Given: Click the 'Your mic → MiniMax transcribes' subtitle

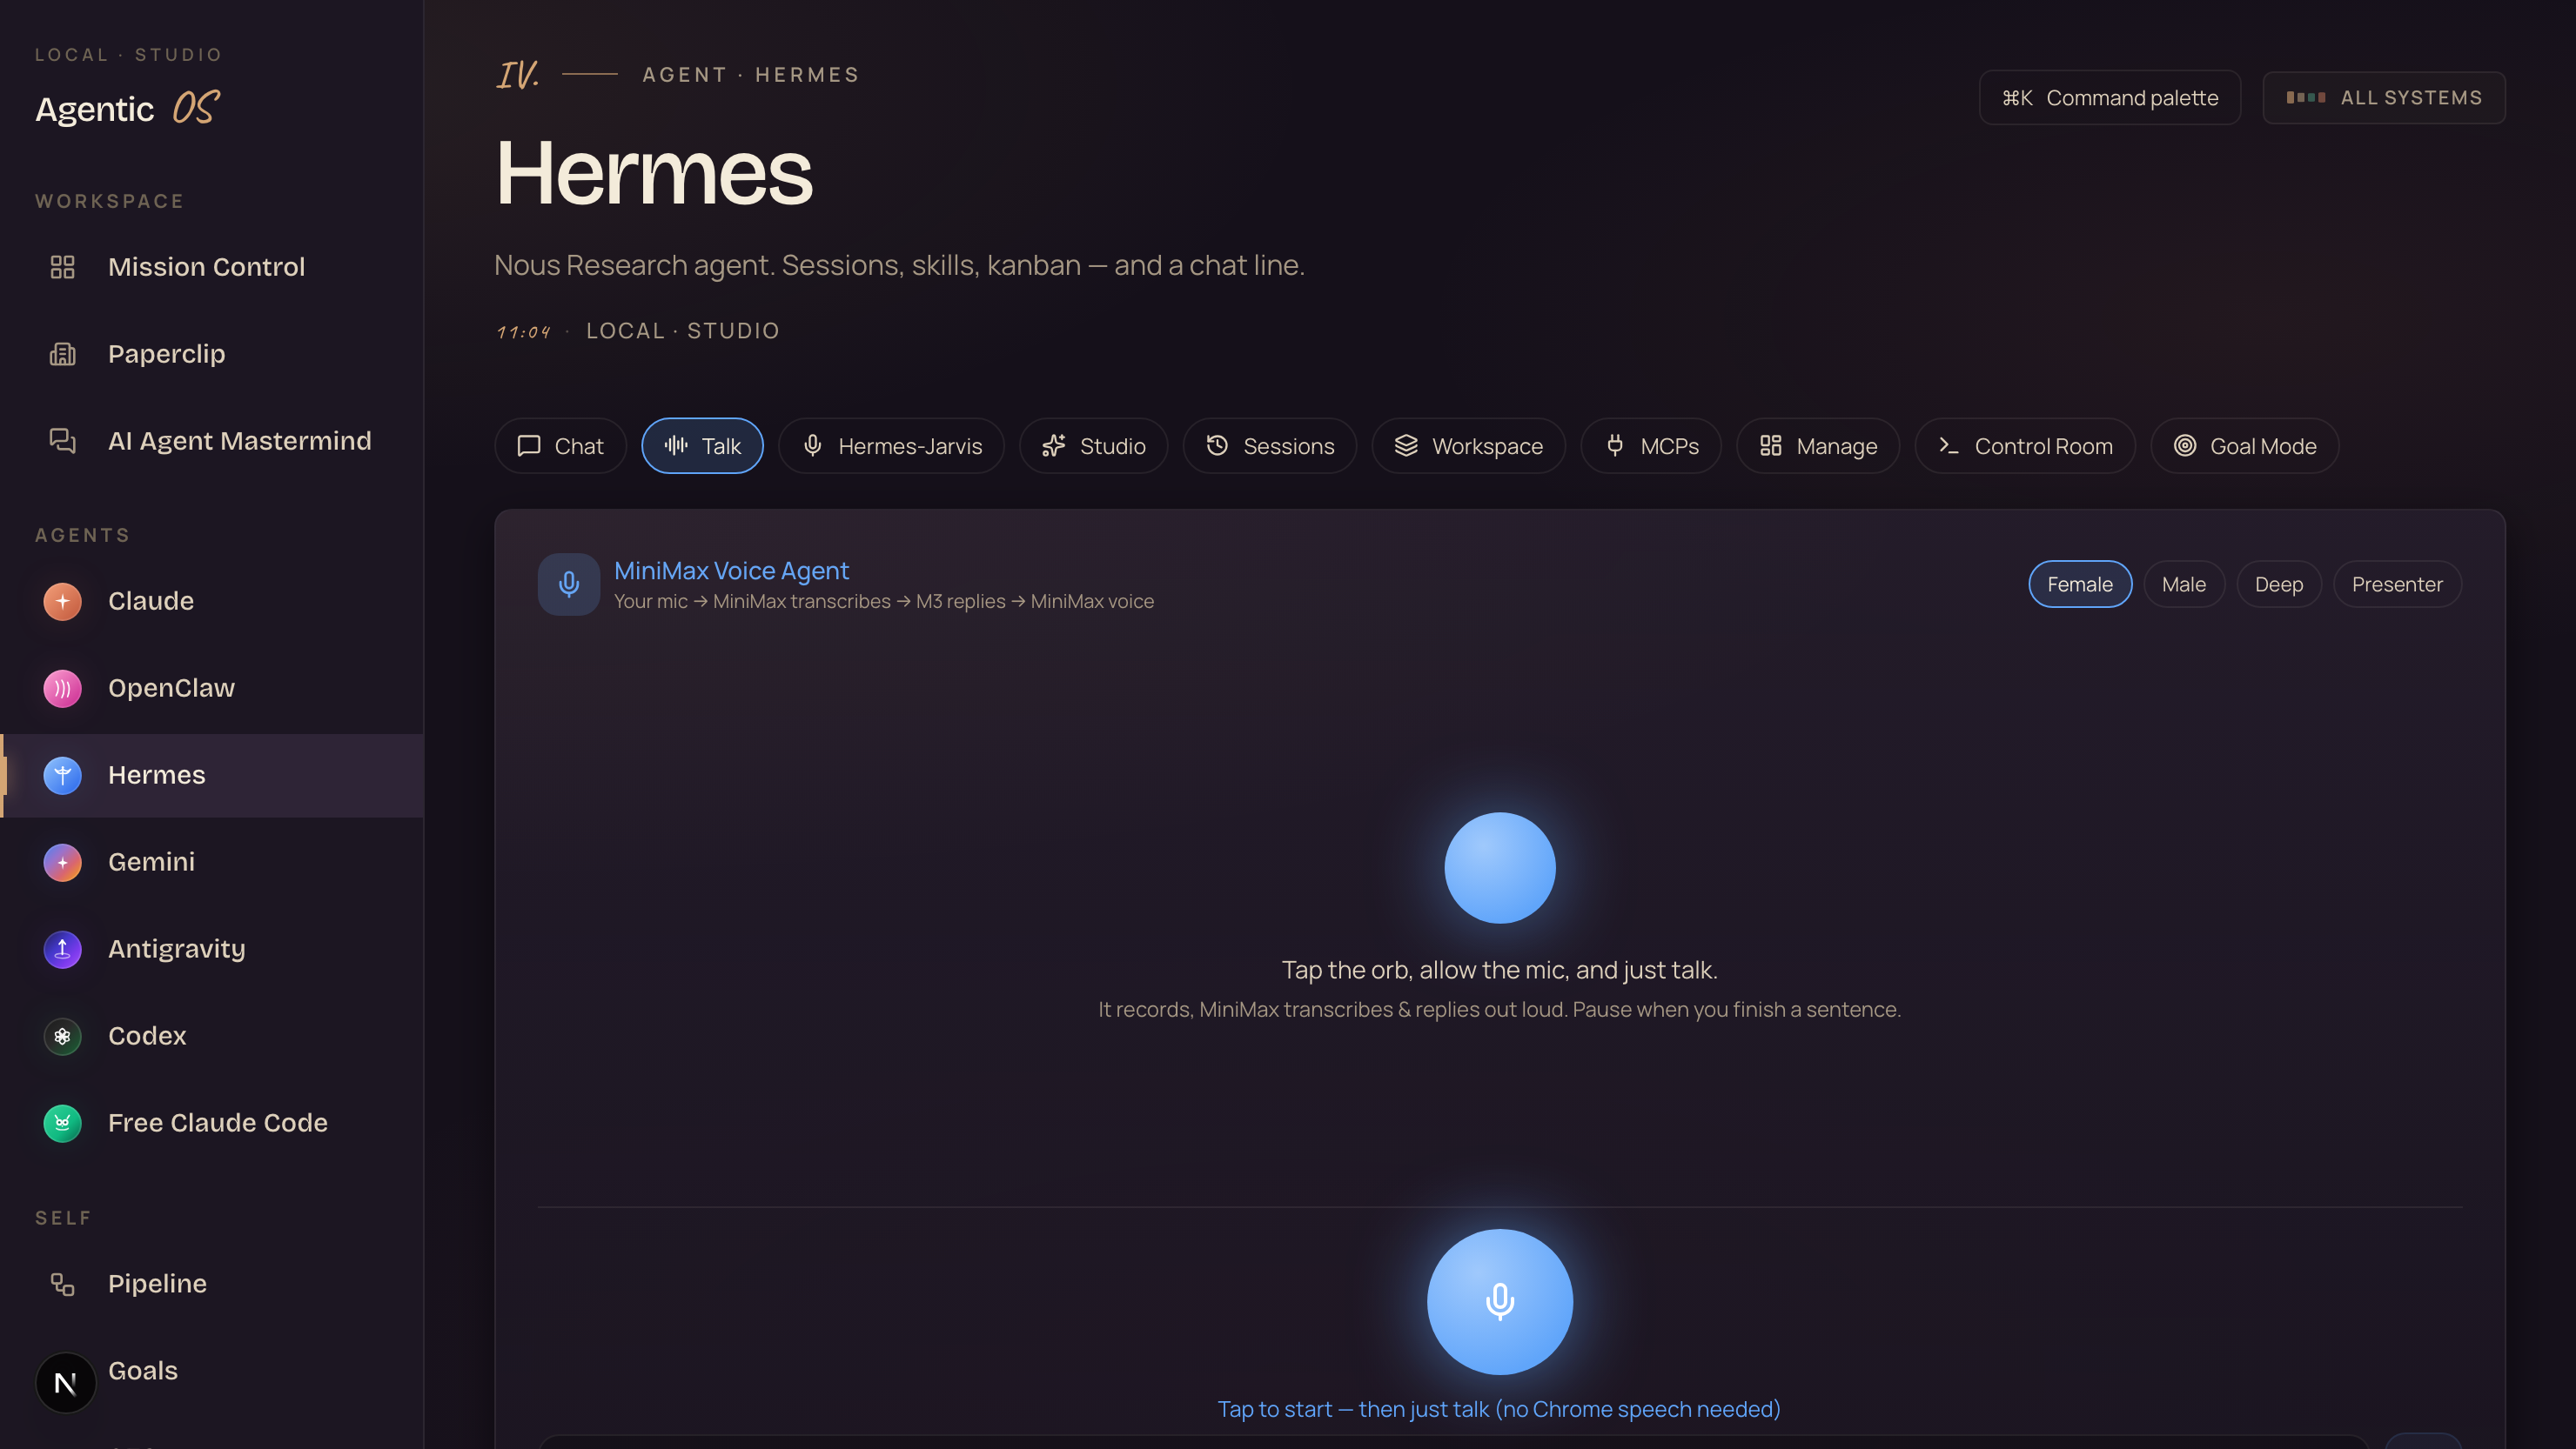Looking at the screenshot, I should (x=884, y=602).
